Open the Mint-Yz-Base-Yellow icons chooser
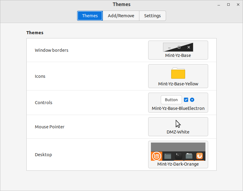 pos(178,76)
